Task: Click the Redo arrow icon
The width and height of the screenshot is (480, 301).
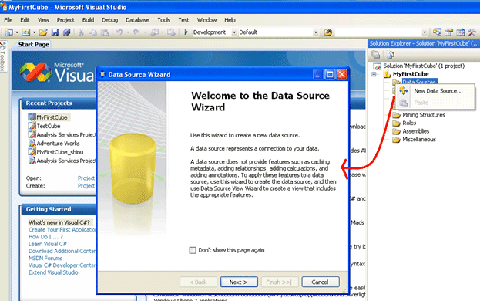Action: click(137, 32)
